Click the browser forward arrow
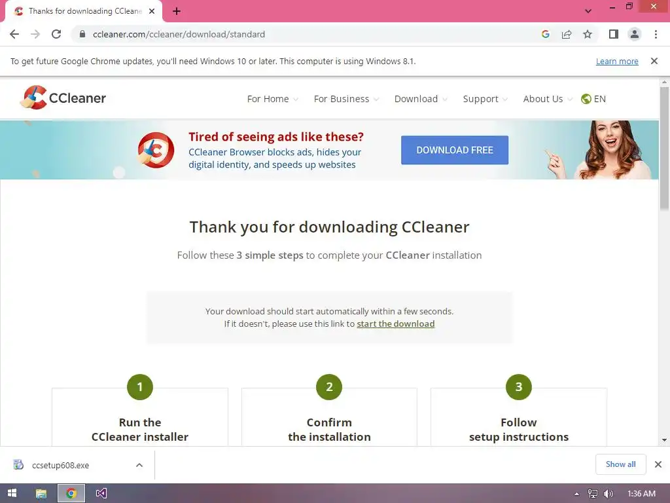 (x=35, y=34)
